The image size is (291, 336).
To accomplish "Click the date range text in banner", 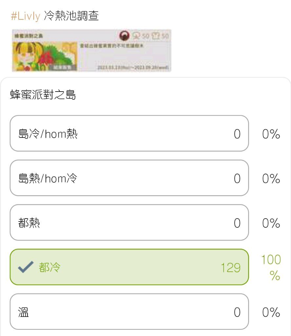I will (133, 68).
